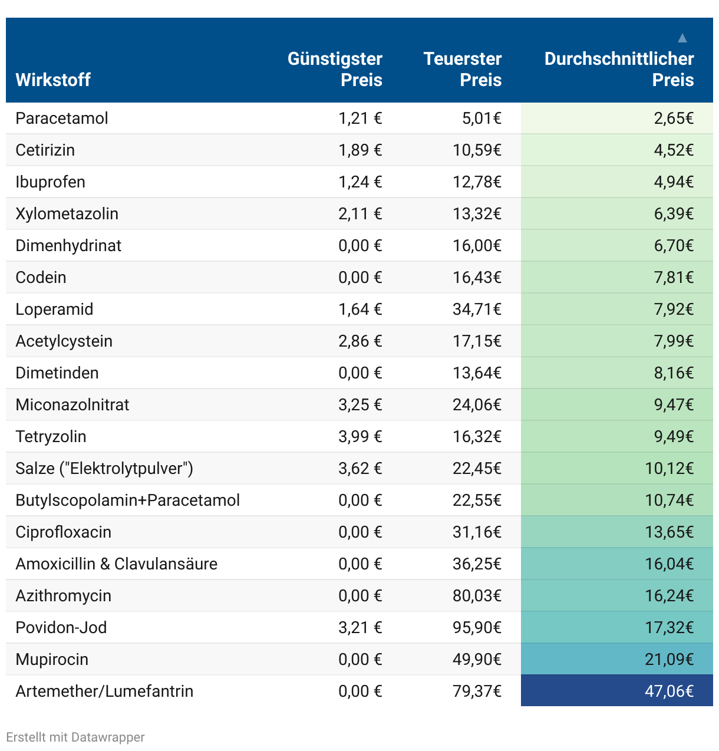Select the Ibuprofen cheapest price 1,24 €
Viewport: 719px width, 751px height.
click(360, 182)
